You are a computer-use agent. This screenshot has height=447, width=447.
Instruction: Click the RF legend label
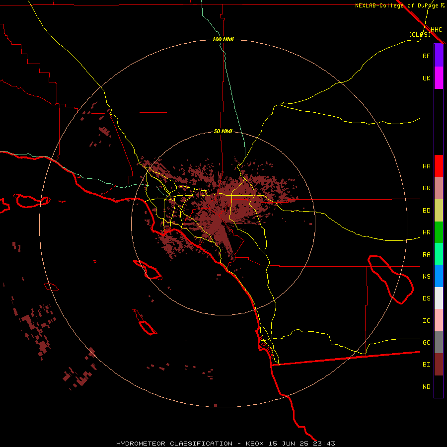tap(427, 56)
